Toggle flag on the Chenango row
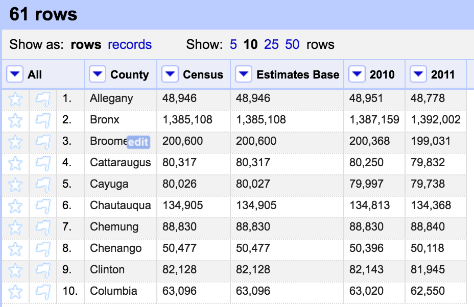Screen dimensions: 474x307 point(43,249)
